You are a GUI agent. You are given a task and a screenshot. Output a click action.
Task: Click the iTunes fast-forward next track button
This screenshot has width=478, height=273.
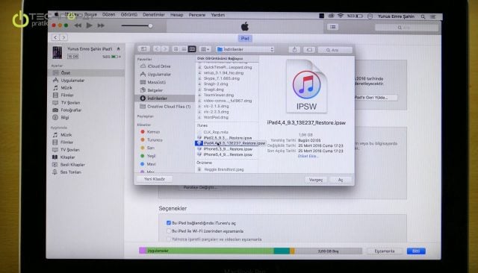101,25
